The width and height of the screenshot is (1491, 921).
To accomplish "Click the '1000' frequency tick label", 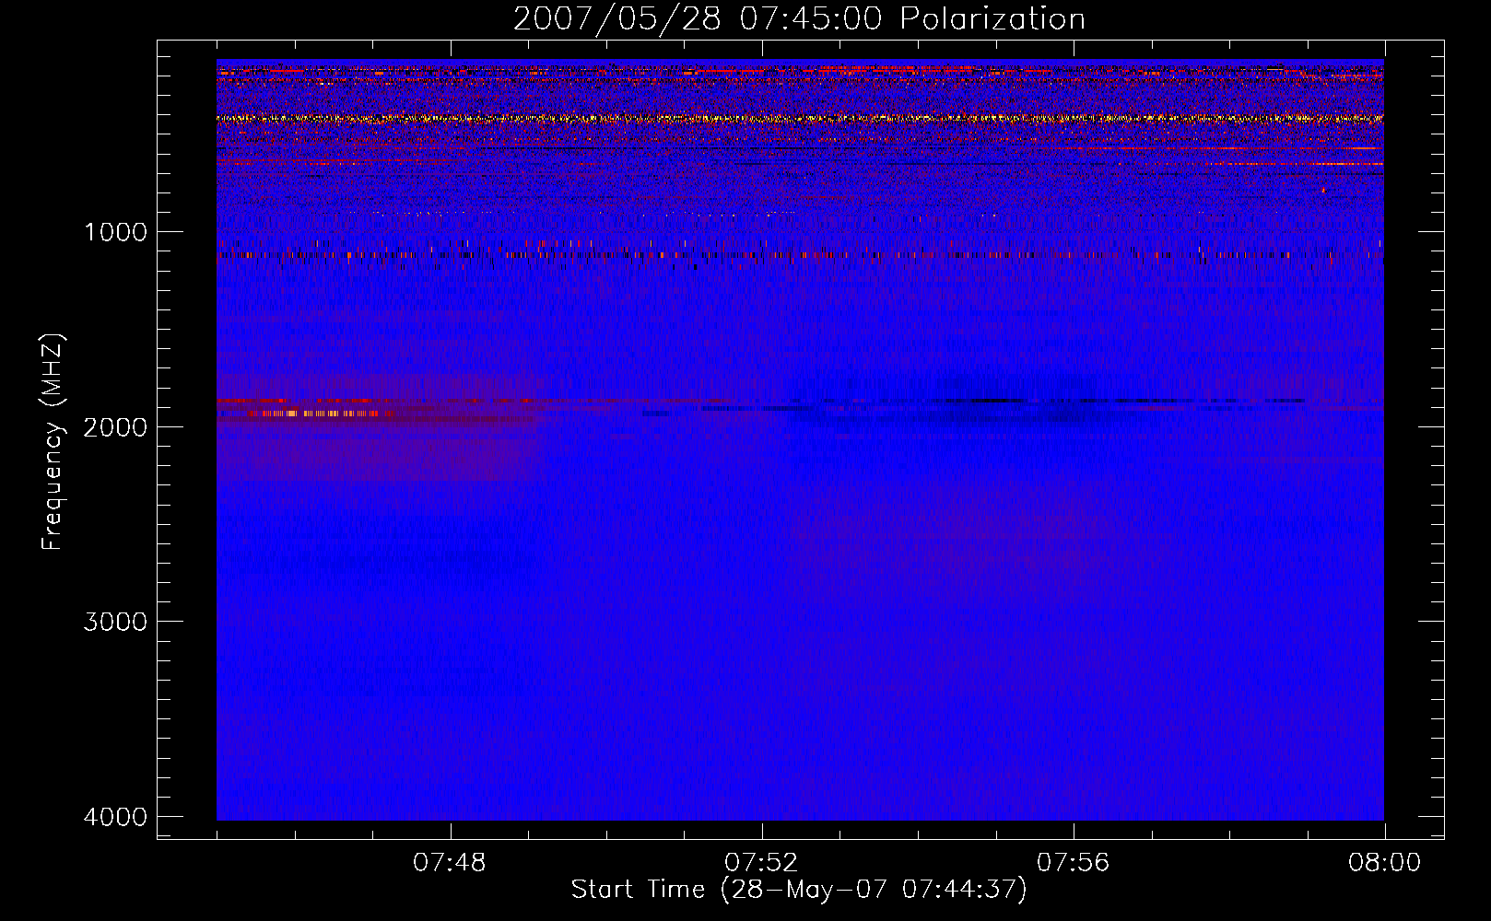I will [115, 232].
